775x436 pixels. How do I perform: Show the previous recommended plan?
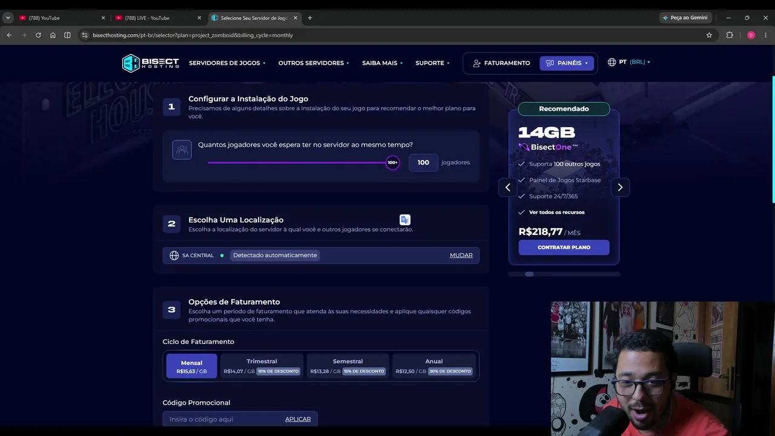point(508,187)
